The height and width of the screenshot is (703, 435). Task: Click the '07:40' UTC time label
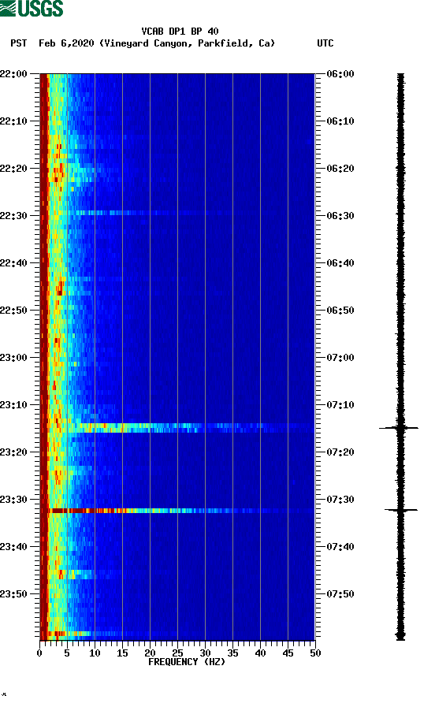click(340, 546)
